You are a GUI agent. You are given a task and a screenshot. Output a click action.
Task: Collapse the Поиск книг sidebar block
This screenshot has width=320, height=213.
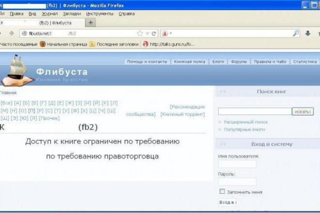[x=223, y=92]
